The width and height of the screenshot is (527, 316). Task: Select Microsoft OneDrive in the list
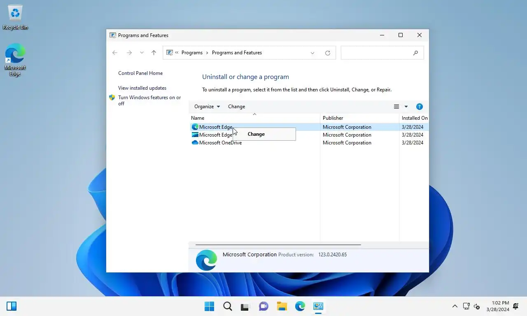point(308,143)
